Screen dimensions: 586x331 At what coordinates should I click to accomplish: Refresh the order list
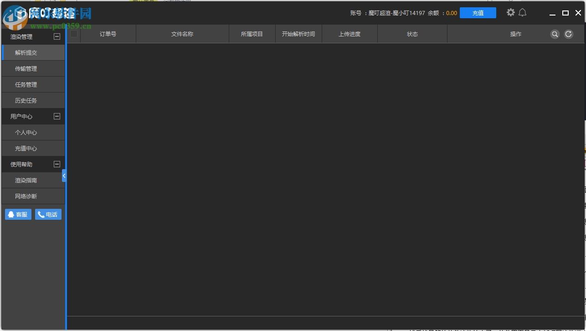pos(568,34)
